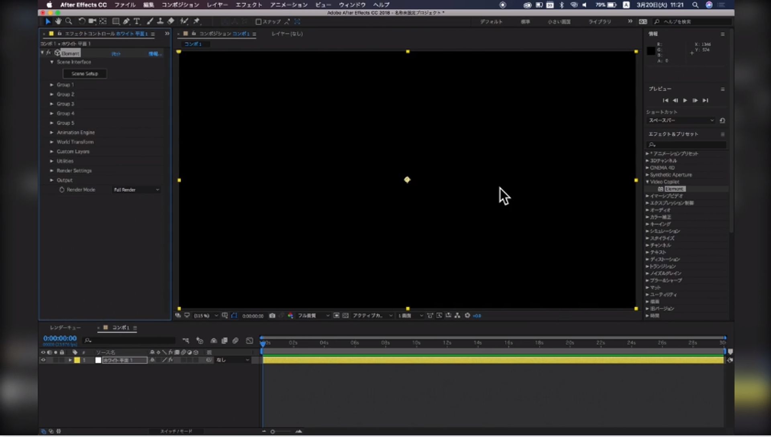Hide the ホワイト 平面 1 layer
Viewport: 771px width, 437px height.
[43, 360]
